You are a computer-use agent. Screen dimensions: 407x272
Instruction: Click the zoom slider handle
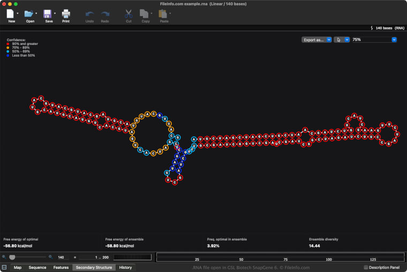[x=12, y=257]
